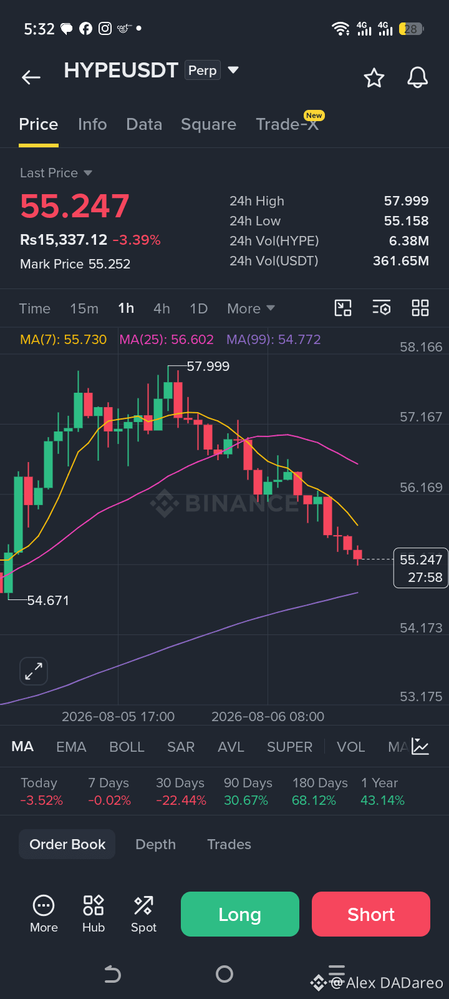Tap the Android back navigation icon

(112, 974)
